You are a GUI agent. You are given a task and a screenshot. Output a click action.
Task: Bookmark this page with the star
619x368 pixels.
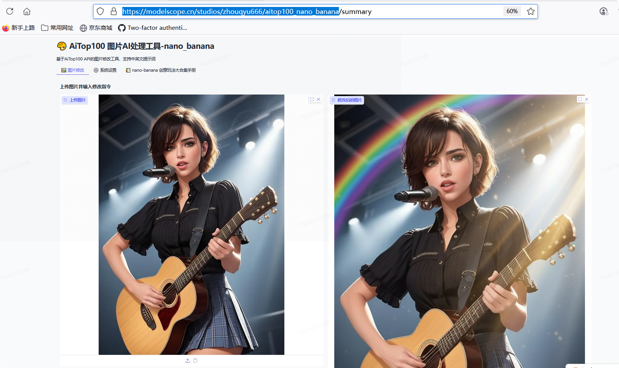[x=531, y=11]
